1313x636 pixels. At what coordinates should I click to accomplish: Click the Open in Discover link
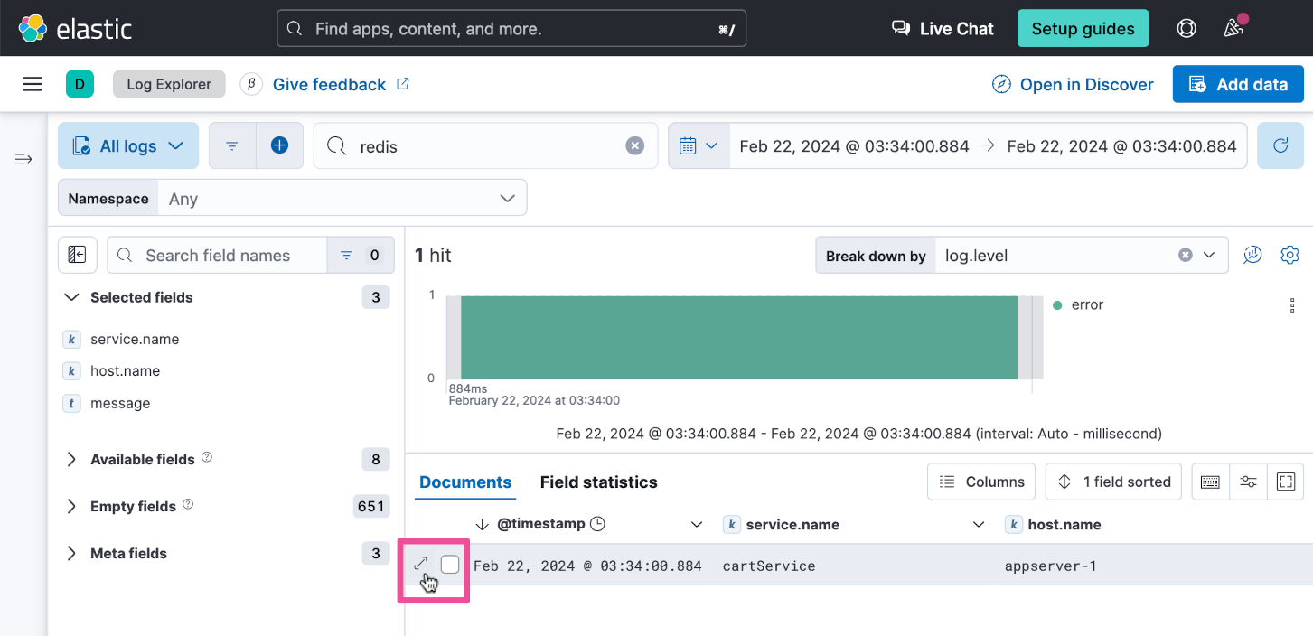(1073, 84)
